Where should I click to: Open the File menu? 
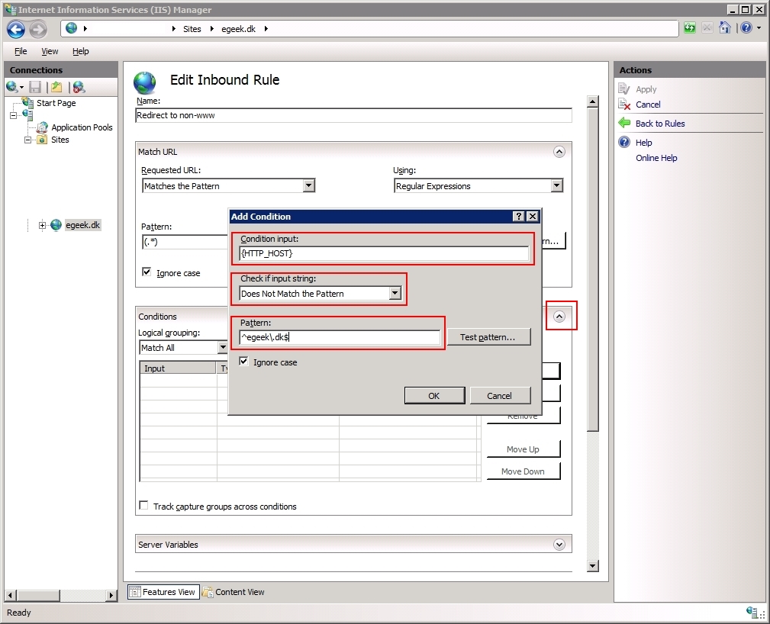point(21,51)
